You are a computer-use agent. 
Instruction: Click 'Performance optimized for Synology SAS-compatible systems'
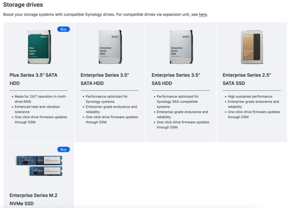coord(178,102)
